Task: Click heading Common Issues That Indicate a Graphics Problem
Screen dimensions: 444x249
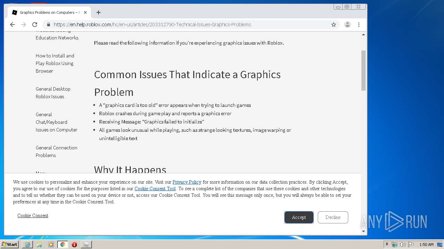Action: 187,83
